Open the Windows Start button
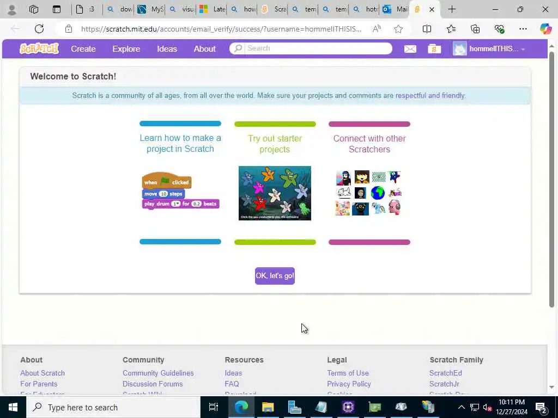Viewport: 558px width, 418px height. coord(13,407)
